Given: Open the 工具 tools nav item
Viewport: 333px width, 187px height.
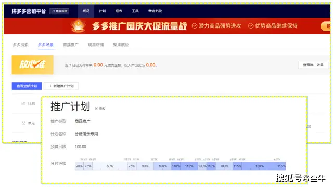Looking at the screenshot, I should coord(135,11).
